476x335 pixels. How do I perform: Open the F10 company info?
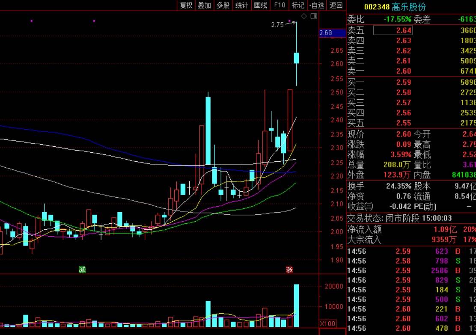280,5
